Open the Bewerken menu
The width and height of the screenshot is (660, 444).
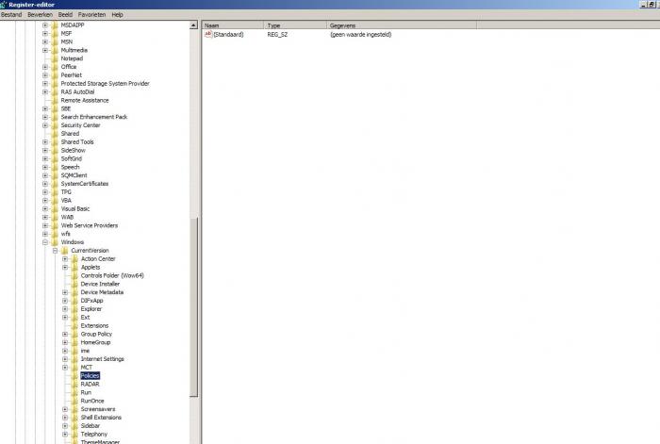pyautogui.click(x=40, y=15)
